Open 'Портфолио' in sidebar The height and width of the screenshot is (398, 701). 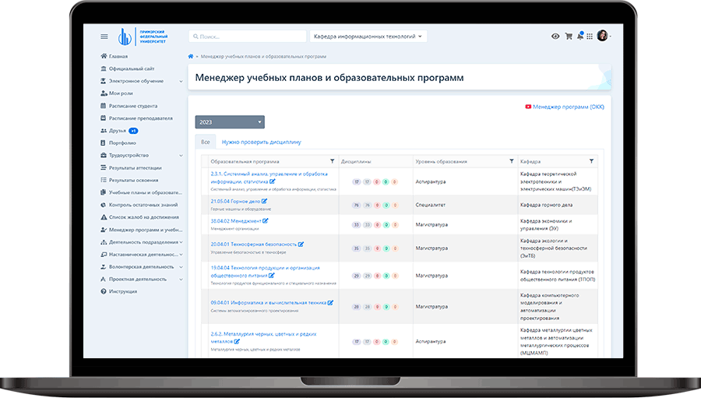[118, 143]
